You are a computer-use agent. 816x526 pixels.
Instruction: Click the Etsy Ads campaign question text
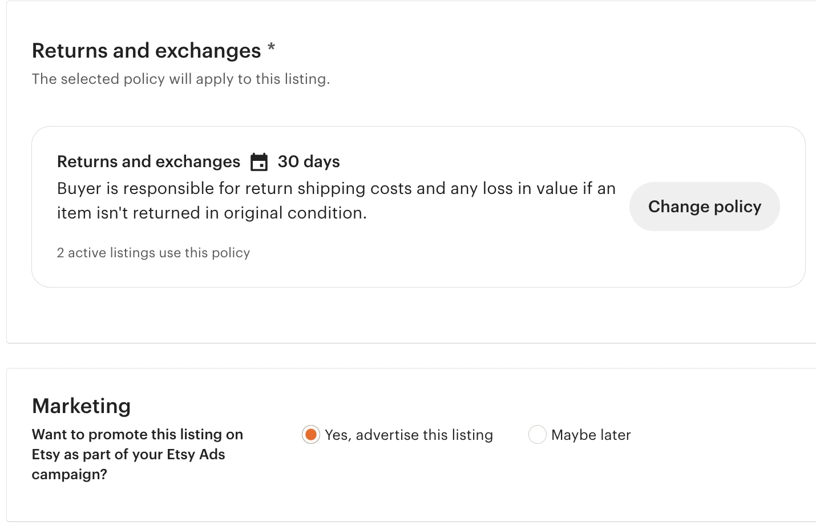(x=137, y=454)
